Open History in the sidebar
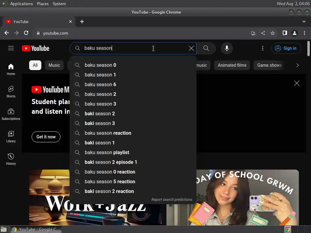 tap(11, 159)
